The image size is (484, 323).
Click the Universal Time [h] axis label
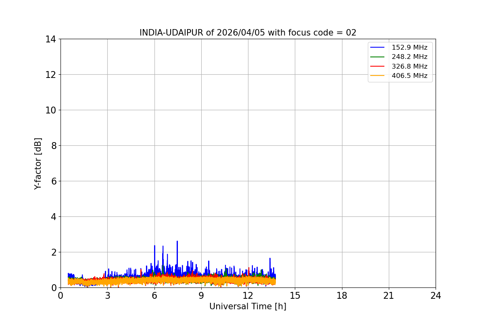[248, 306]
